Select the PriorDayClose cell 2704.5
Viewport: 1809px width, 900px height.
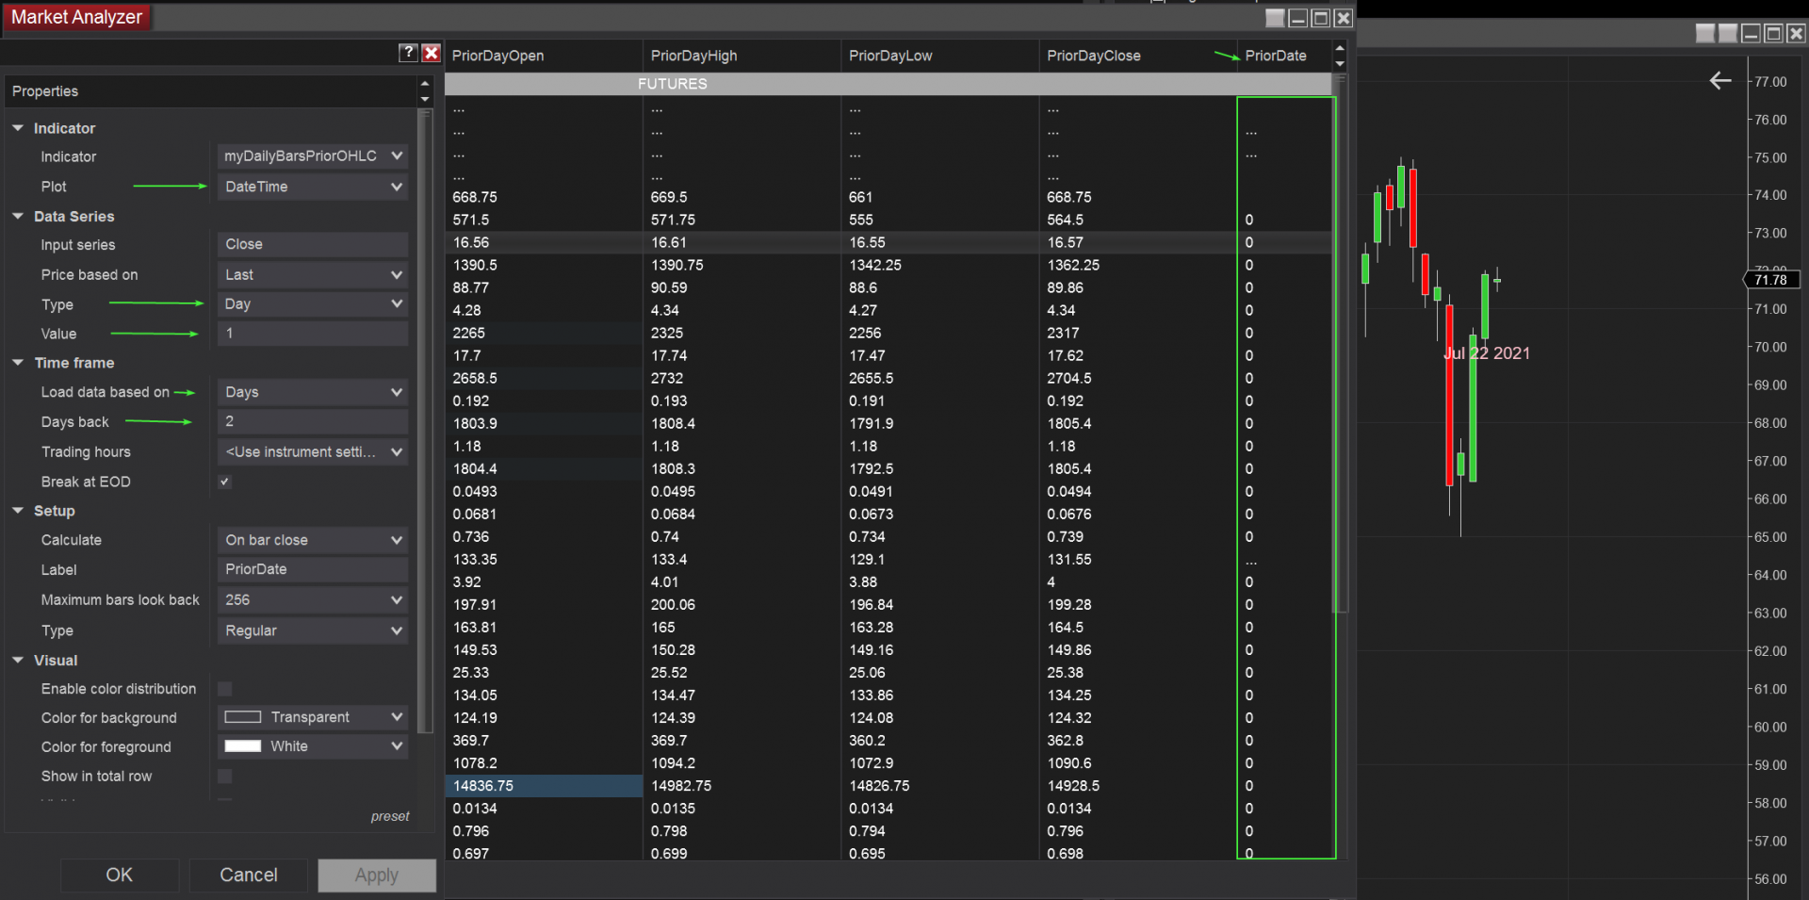(x=1138, y=379)
